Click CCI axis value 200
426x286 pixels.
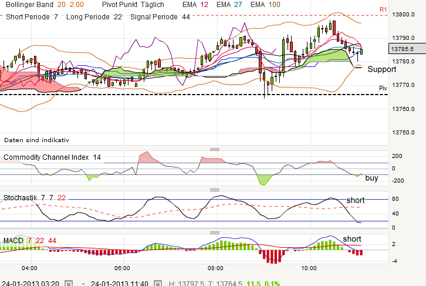pyautogui.click(x=397, y=156)
